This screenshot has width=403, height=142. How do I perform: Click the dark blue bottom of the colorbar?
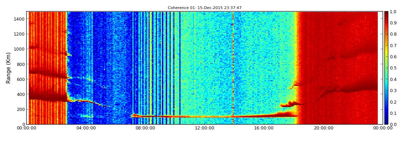[x=387, y=121]
